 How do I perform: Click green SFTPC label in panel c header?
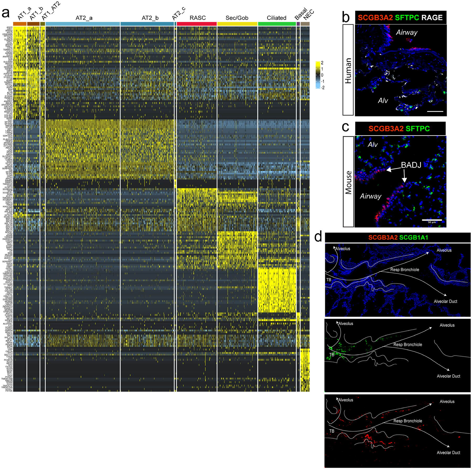tap(418, 128)
